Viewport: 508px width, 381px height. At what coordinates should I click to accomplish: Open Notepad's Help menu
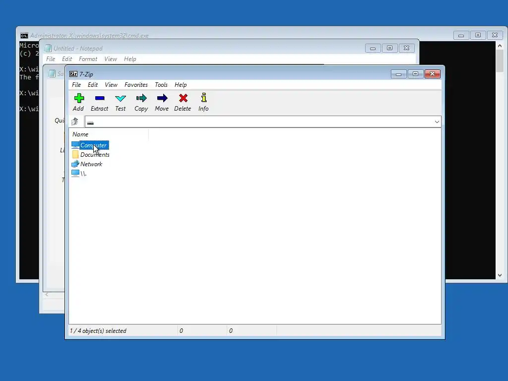coord(130,59)
